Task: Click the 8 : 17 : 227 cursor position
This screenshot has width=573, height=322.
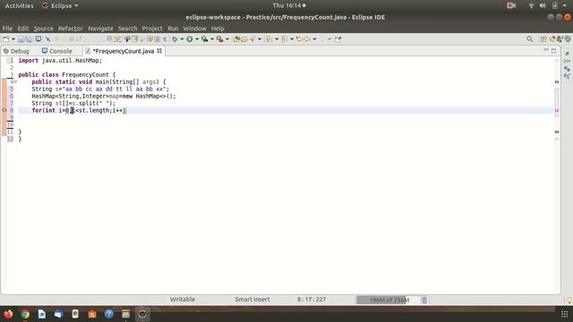Action: [312, 300]
